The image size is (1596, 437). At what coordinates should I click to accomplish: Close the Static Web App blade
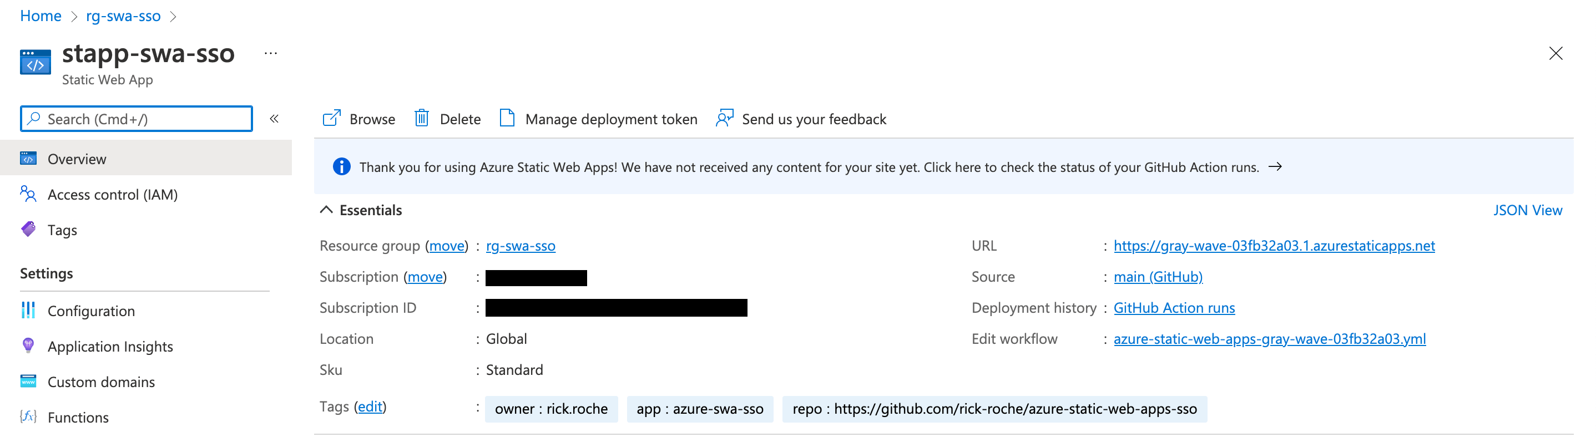click(1555, 53)
